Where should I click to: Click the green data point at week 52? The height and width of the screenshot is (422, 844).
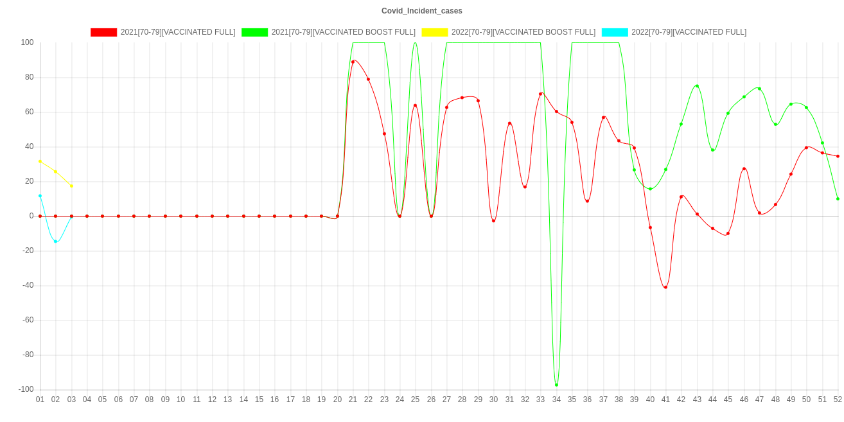(838, 198)
